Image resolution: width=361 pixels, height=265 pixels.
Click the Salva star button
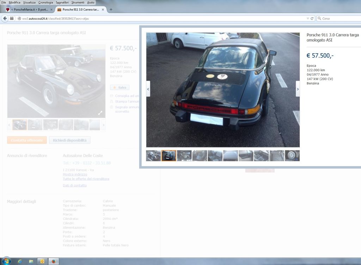(120, 88)
